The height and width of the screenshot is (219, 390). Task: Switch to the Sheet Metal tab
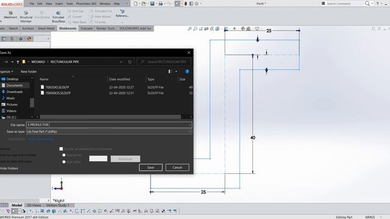pos(46,29)
